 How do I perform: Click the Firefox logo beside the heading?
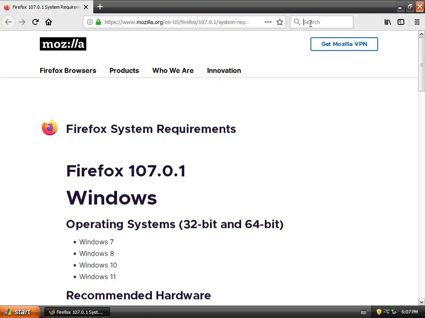click(50, 128)
